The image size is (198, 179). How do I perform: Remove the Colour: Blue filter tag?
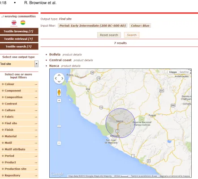(x=140, y=25)
